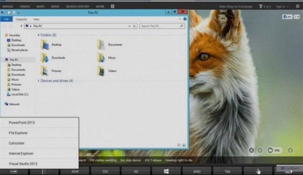Click the Facebook Like button on Bing
This screenshot has width=303, height=175.
click(287, 17)
